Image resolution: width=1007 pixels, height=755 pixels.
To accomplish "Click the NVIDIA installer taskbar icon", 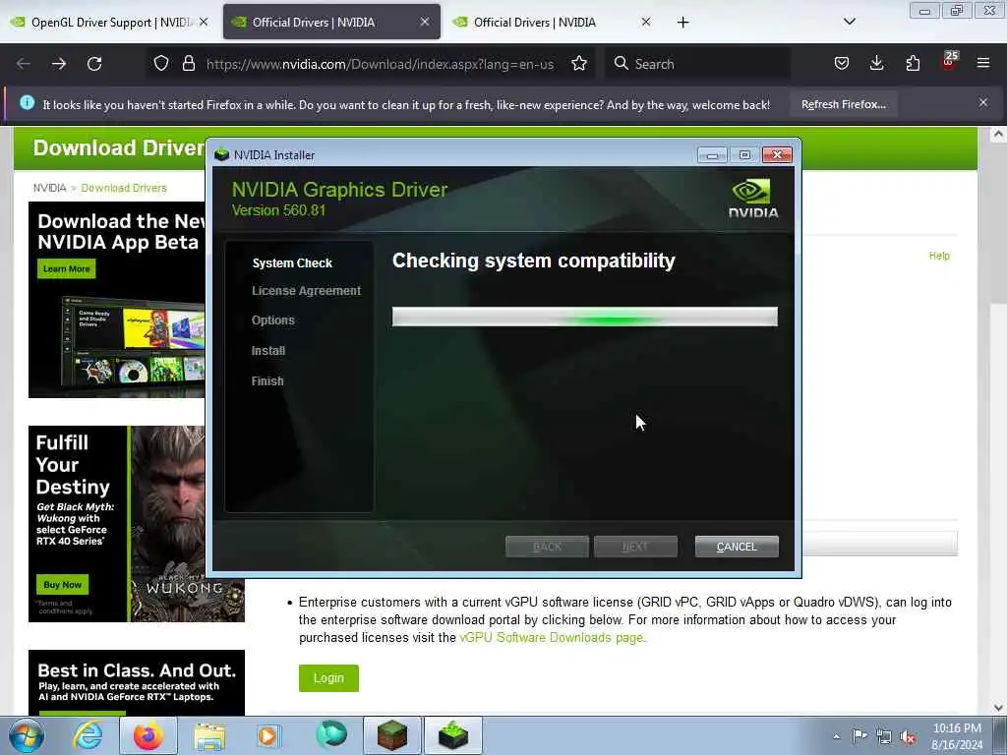I will click(452, 735).
